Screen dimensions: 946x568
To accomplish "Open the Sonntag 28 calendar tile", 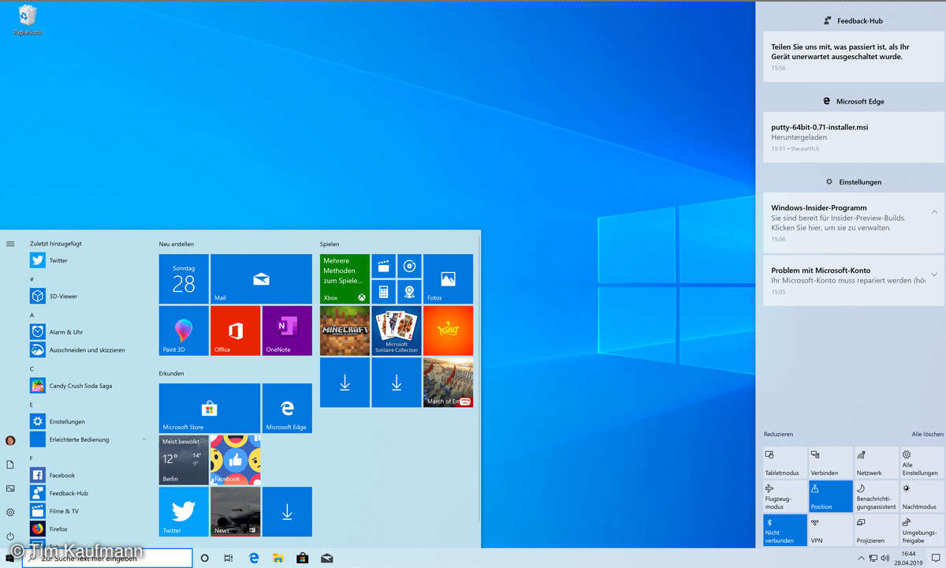I will click(184, 278).
